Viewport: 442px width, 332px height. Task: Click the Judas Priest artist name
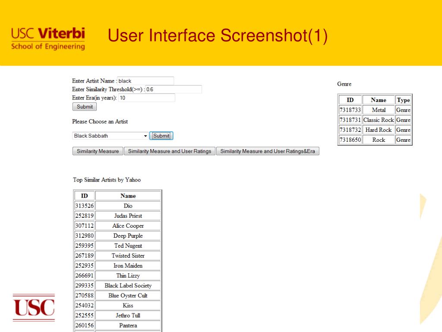128,216
